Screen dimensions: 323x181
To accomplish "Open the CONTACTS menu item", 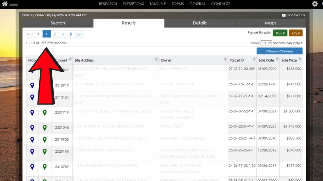I will tap(220, 4).
